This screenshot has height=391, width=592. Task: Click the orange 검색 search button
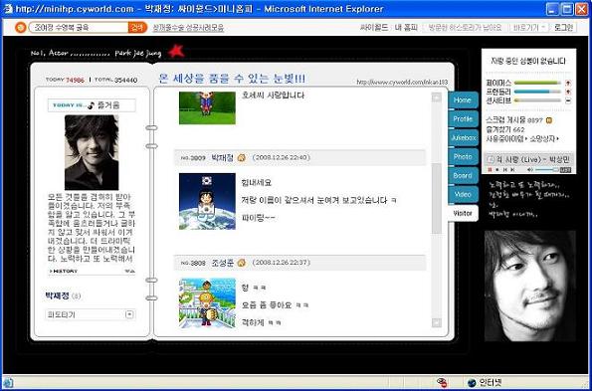pyautogui.click(x=137, y=28)
